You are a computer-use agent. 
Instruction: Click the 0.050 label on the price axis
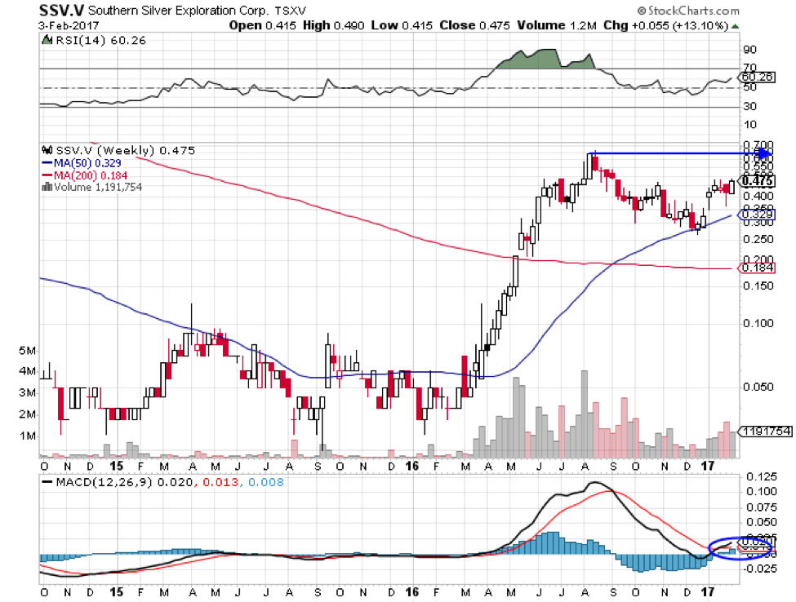click(x=758, y=387)
